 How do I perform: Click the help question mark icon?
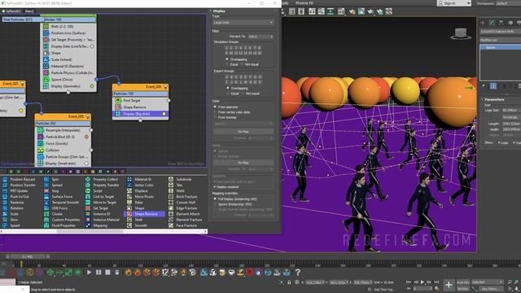[298, 273]
